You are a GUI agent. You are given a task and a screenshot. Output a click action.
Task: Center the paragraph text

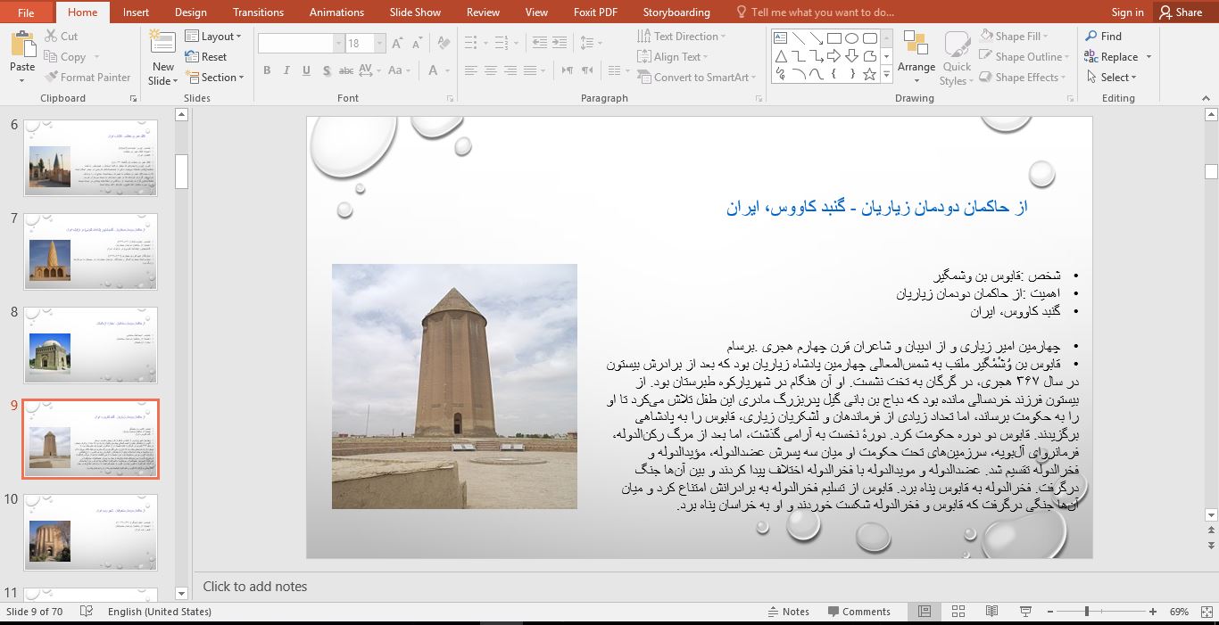point(491,70)
